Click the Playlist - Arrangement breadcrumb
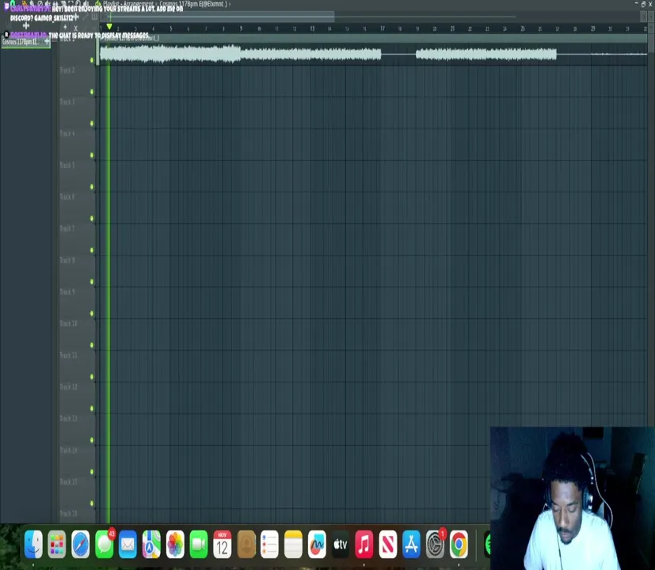The image size is (655, 570). [x=128, y=4]
